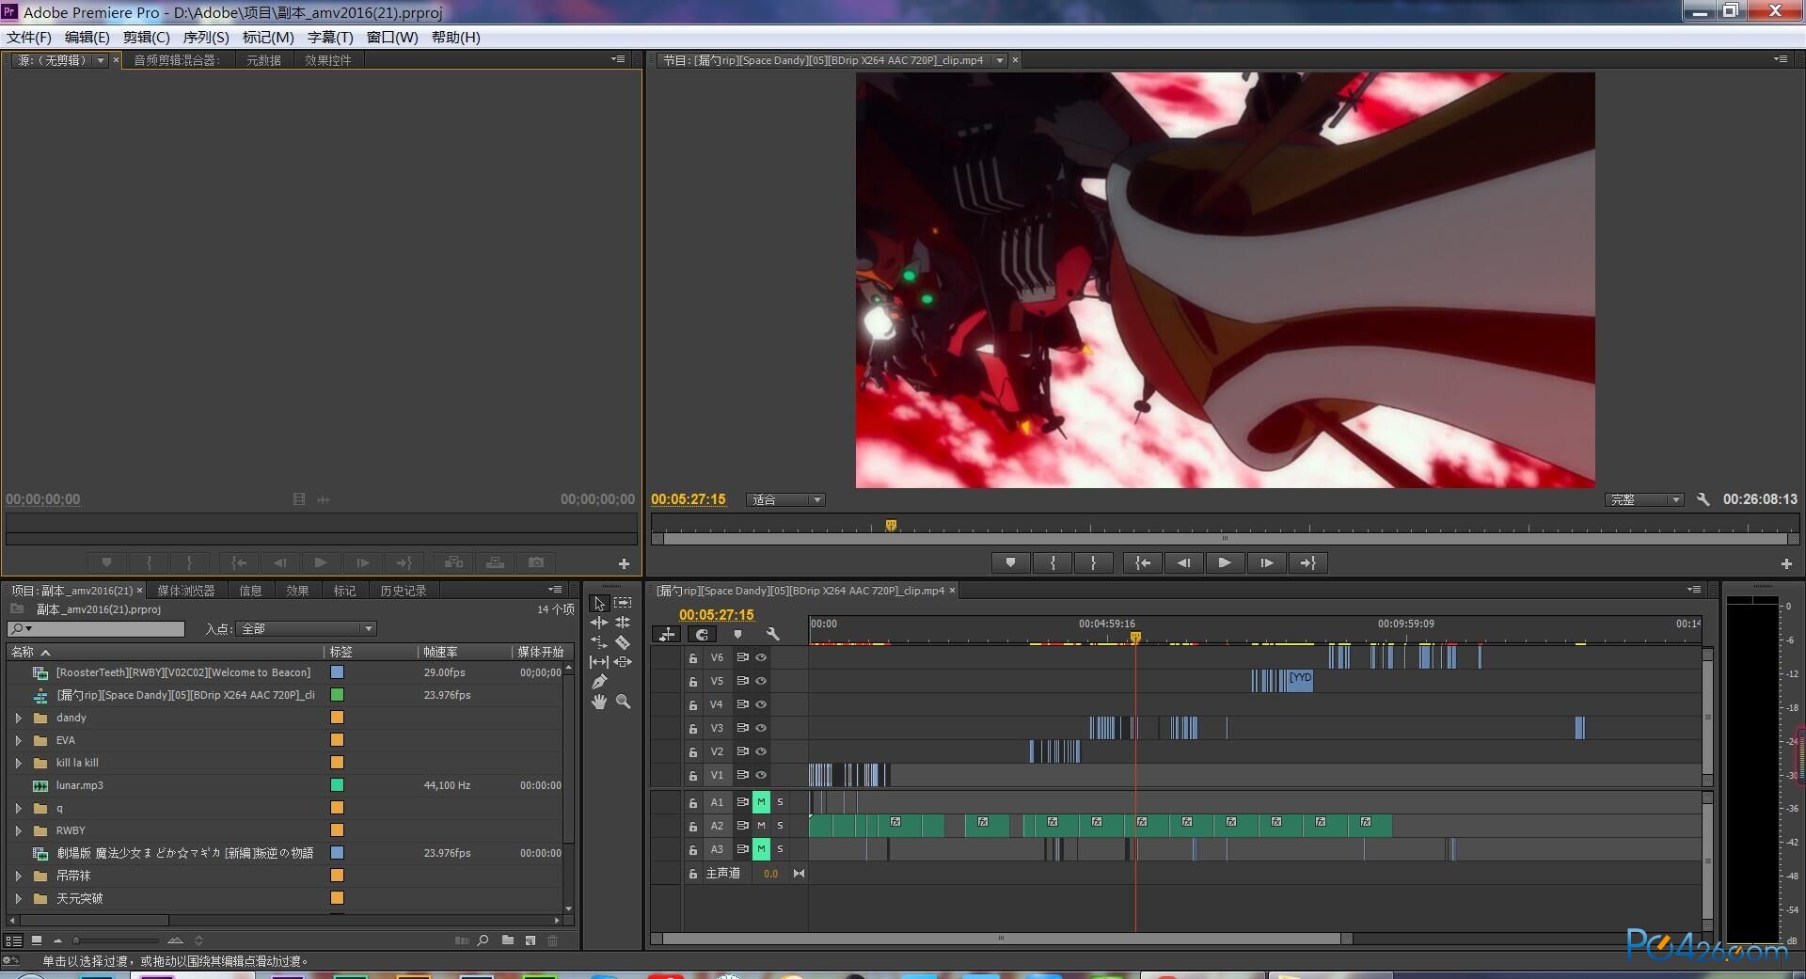The width and height of the screenshot is (1806, 979).
Task: Click Go to Out point in program monitor
Action: [1308, 563]
